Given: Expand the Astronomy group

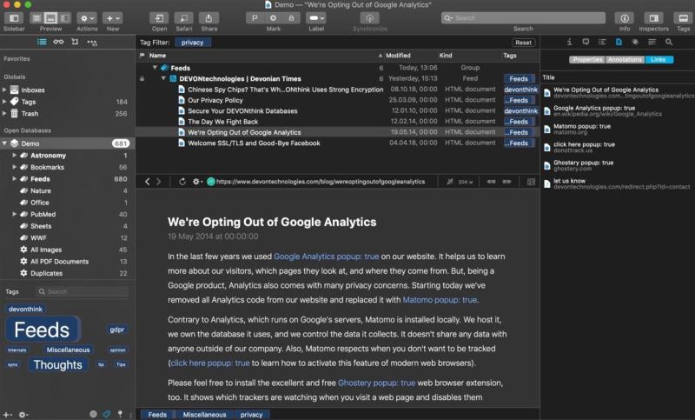Looking at the screenshot, I should click(14, 156).
